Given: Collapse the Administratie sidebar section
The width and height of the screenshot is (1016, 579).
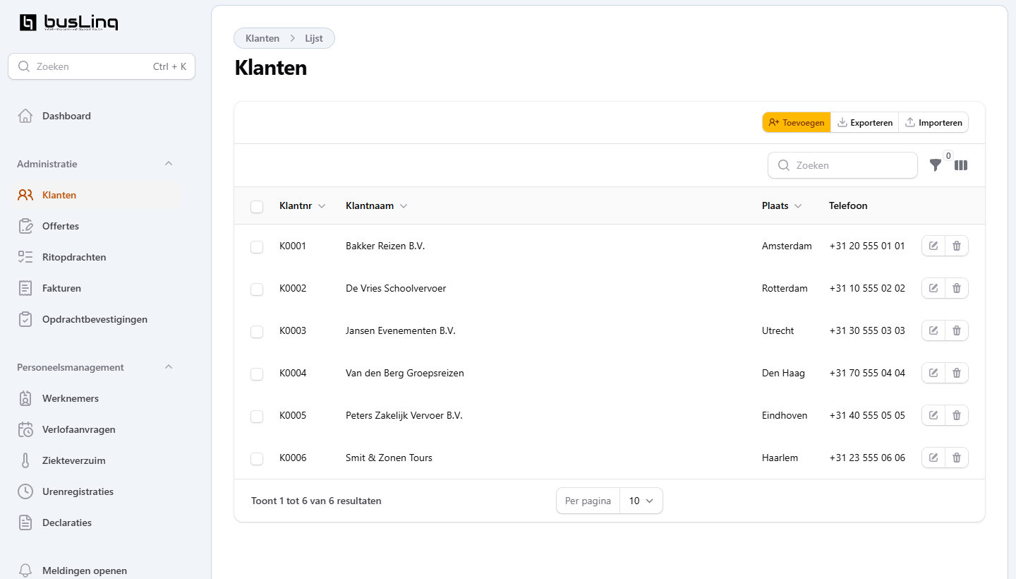Looking at the screenshot, I should [x=168, y=164].
